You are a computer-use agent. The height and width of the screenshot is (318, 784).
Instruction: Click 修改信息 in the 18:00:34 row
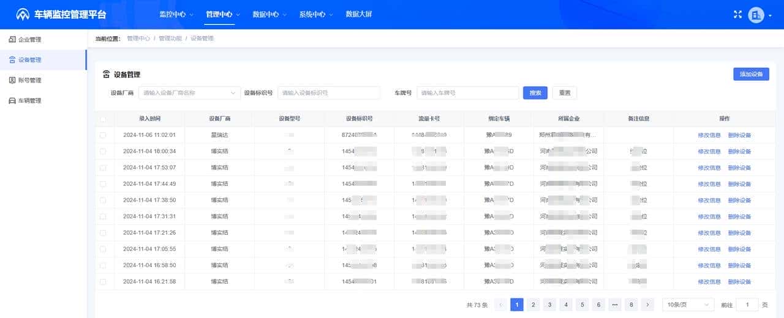pos(709,151)
